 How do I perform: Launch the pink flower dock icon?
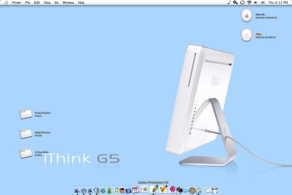point(172,190)
